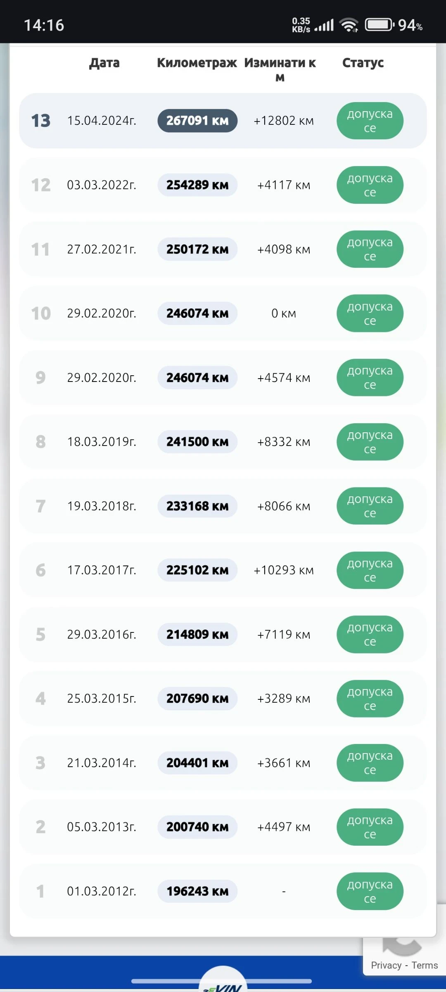Viewport: 446px width, 992px height.
Task: Select row 7 dated 19.03.2018
Action: coord(223,506)
